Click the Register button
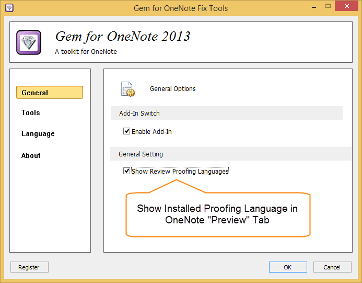The height and width of the screenshot is (283, 362). pyautogui.click(x=29, y=267)
